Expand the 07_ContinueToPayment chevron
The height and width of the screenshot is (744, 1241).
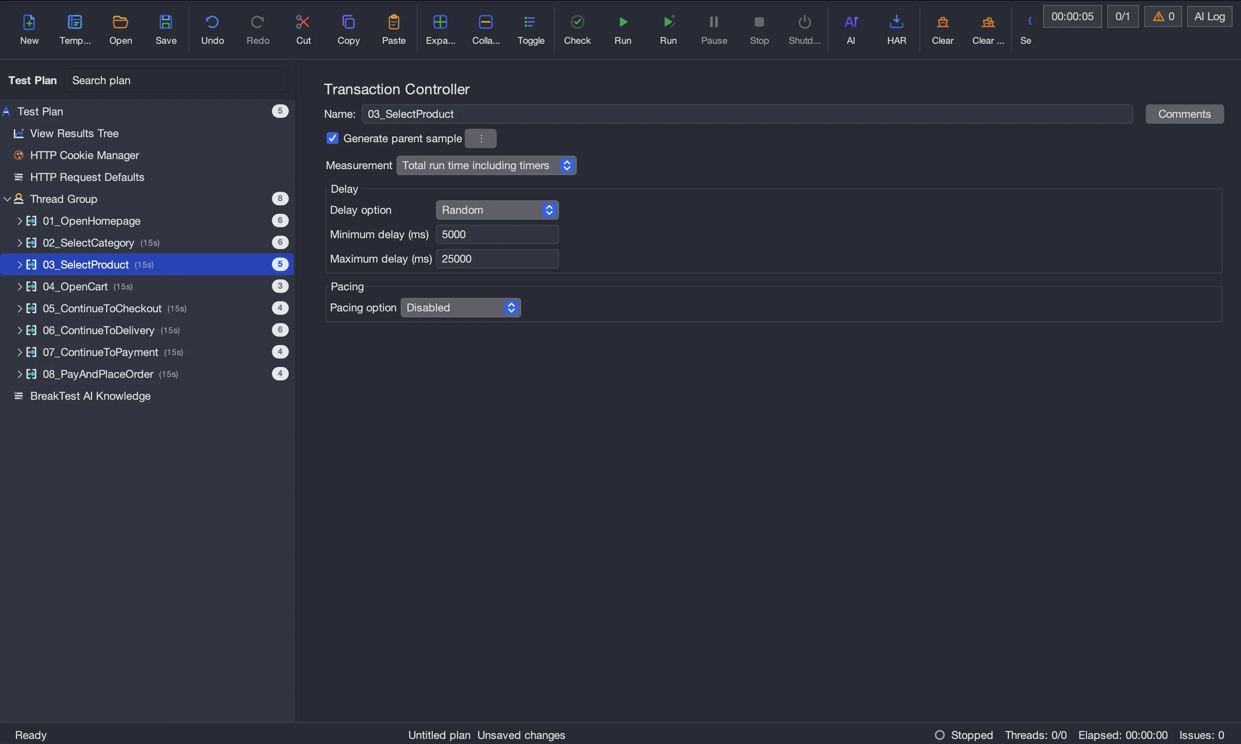[19, 353]
